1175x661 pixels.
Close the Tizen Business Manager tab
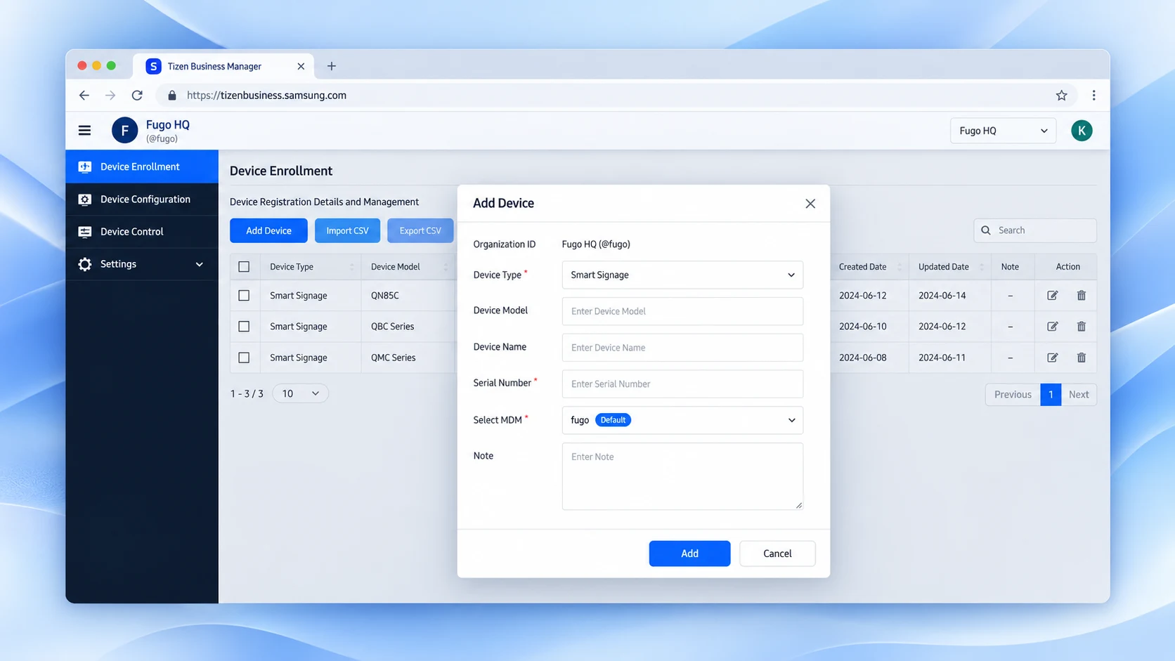click(x=301, y=66)
